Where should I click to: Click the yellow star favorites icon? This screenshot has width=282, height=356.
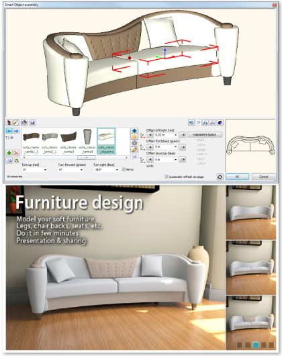(134, 136)
